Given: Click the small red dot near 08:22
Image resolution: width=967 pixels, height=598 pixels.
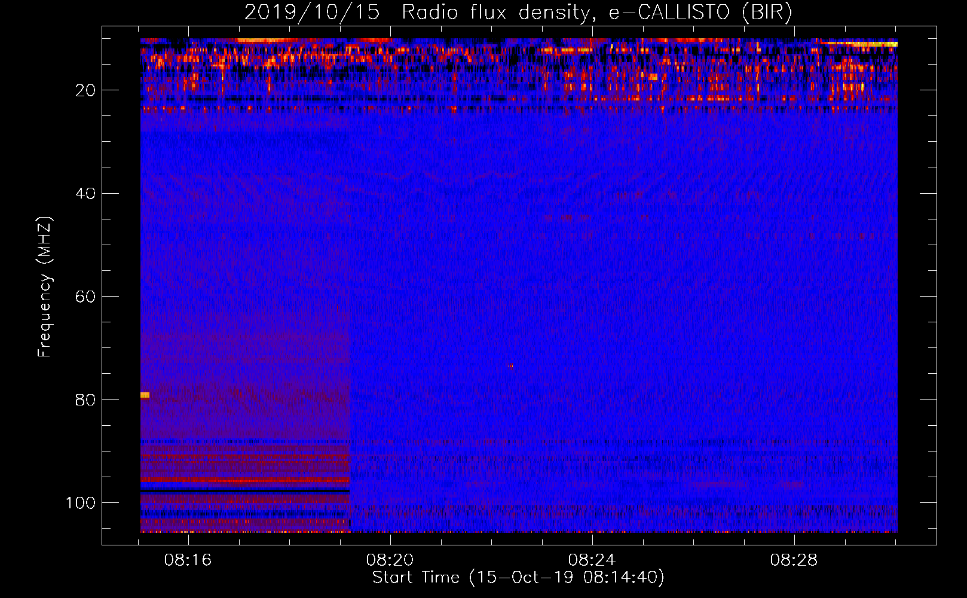Looking at the screenshot, I should tap(510, 366).
